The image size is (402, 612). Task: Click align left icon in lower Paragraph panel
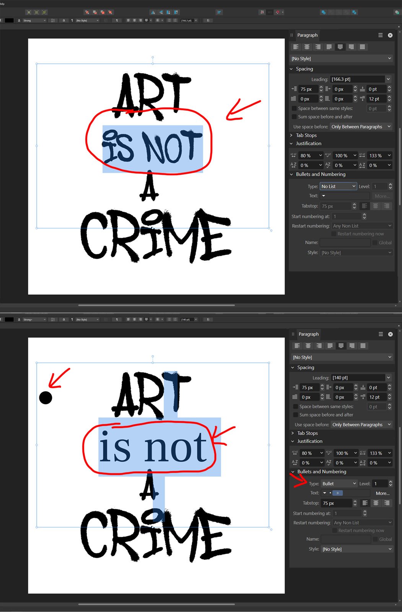point(297,345)
